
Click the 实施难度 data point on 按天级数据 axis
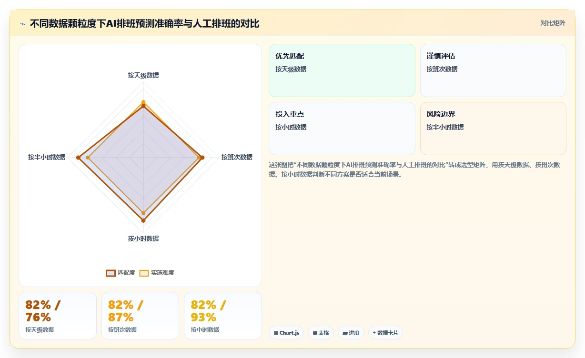[x=143, y=102]
